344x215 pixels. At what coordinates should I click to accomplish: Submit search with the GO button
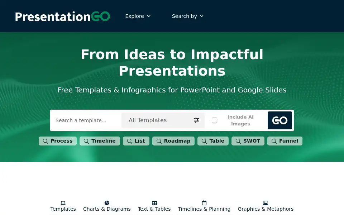click(280, 120)
